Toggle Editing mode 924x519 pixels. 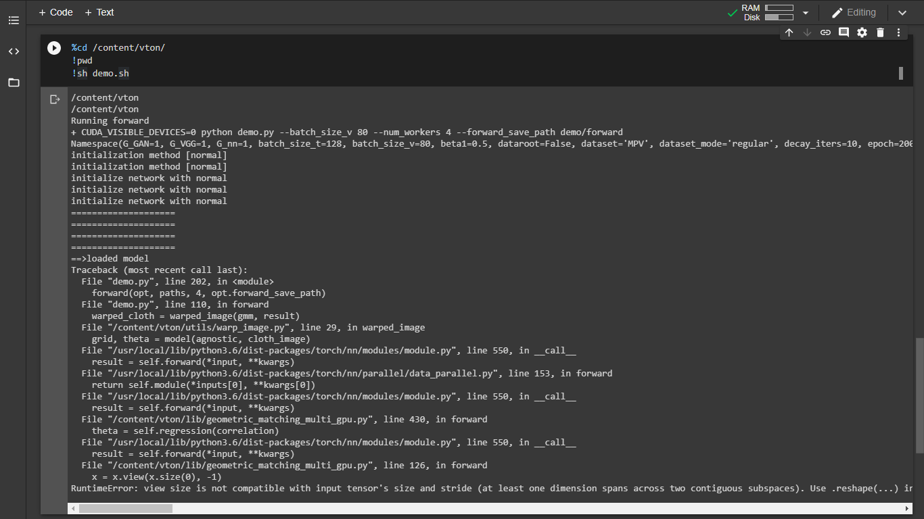click(854, 12)
